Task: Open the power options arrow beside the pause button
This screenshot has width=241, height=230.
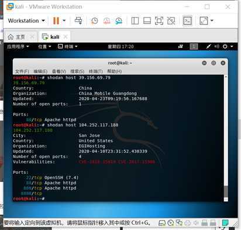Action: click(64, 20)
